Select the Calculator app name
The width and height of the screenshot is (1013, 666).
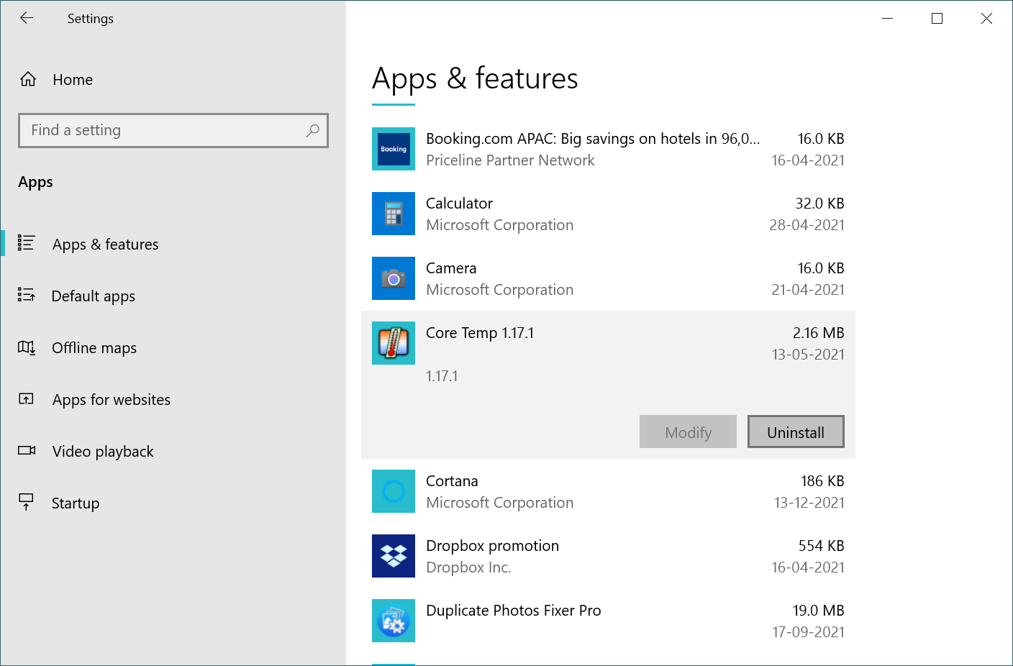(459, 204)
